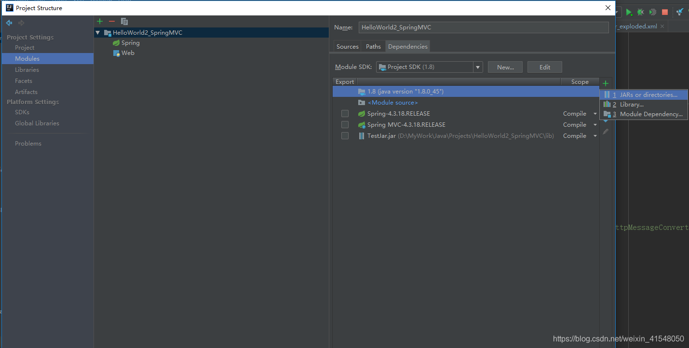Choose Library... from the add popup
The height and width of the screenshot is (348, 689).
[644, 105]
